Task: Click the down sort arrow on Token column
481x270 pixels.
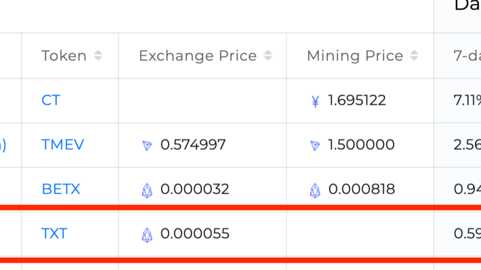Action: click(x=97, y=58)
